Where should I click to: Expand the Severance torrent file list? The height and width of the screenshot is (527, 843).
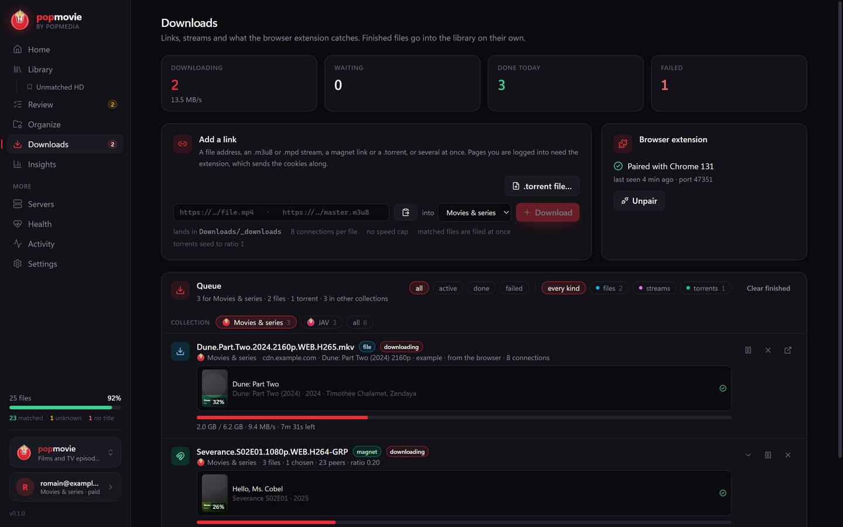[x=748, y=455]
